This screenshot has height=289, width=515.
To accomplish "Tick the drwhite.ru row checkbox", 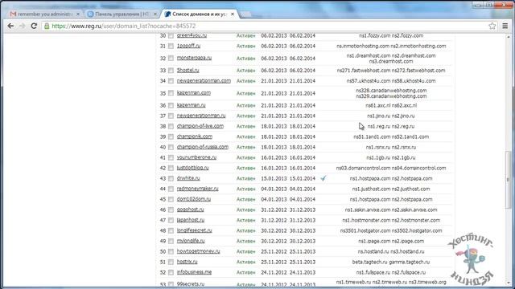I will (171, 178).
